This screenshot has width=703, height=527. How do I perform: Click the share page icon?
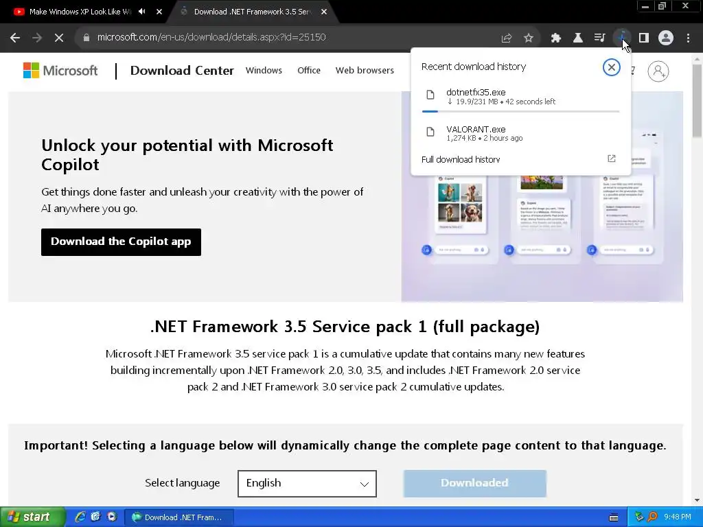click(x=506, y=38)
